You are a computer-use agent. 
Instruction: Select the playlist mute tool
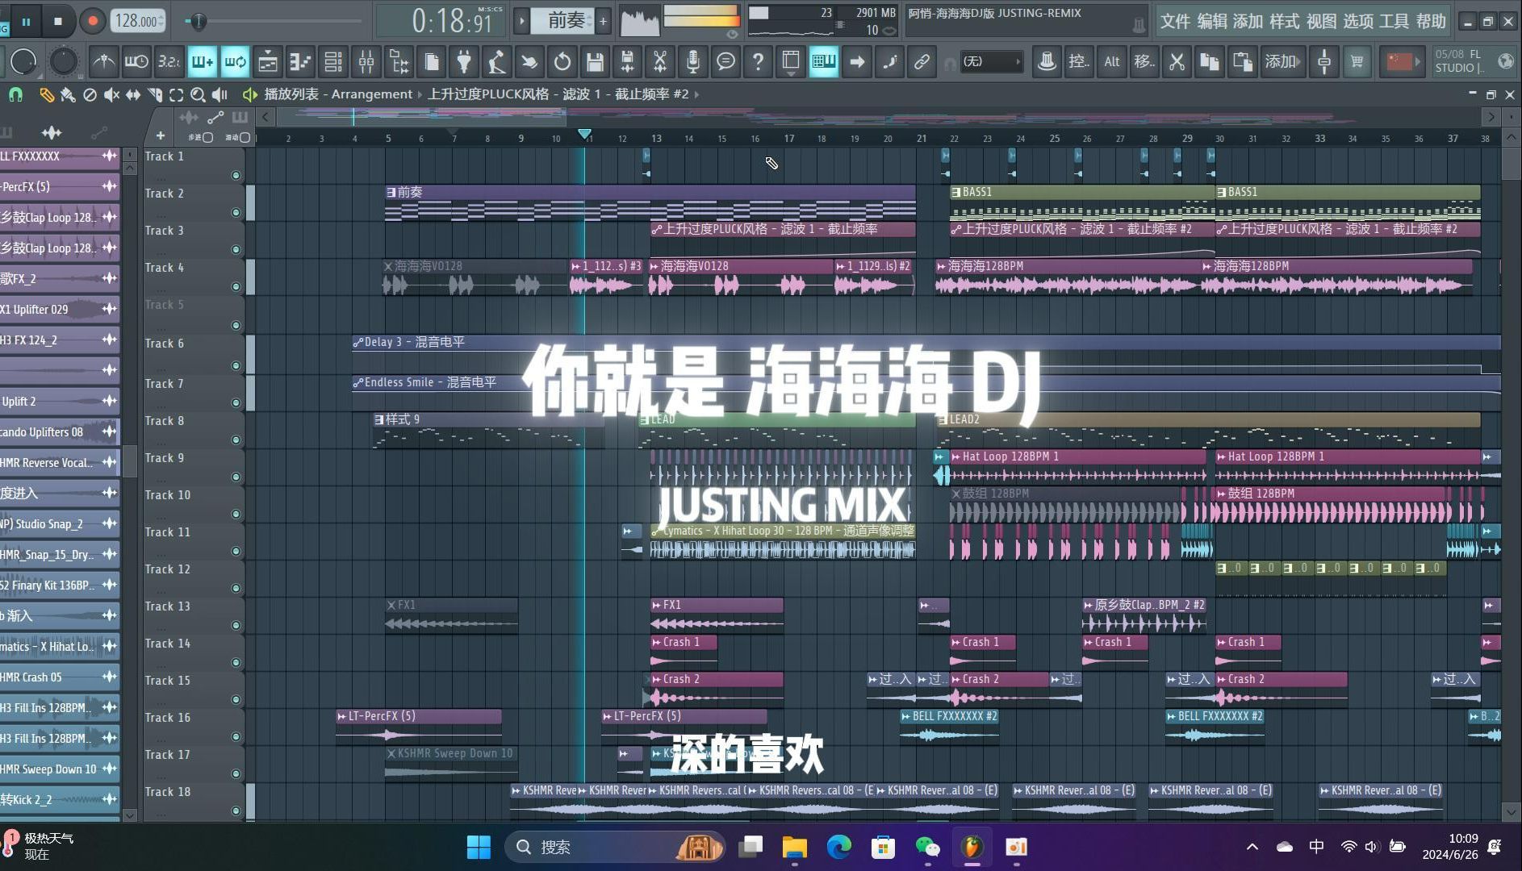click(111, 94)
